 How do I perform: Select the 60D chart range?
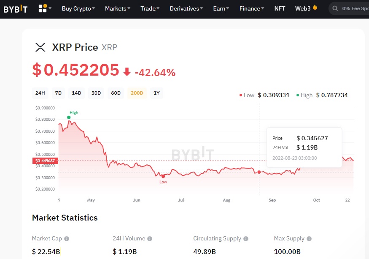click(116, 93)
